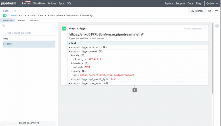The width and height of the screenshot is (221, 126).
Task: Open the three-dots more options menu
Action: (x=216, y=11)
